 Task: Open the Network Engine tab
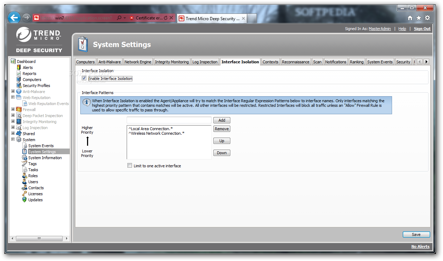click(138, 62)
